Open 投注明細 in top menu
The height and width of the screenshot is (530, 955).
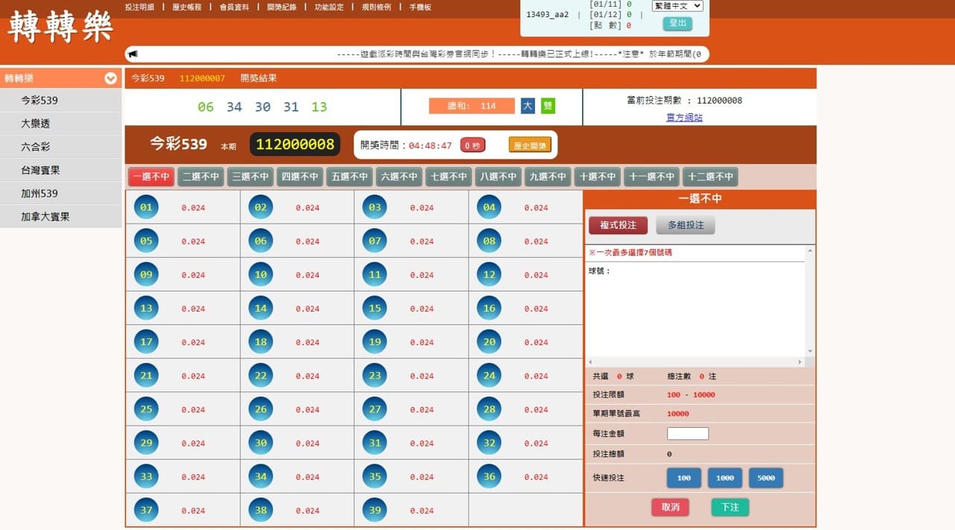point(140,7)
